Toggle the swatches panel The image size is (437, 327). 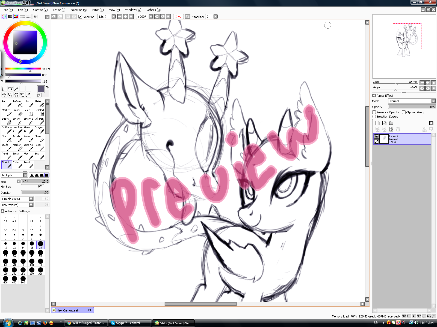pyautogui.click(x=29, y=17)
